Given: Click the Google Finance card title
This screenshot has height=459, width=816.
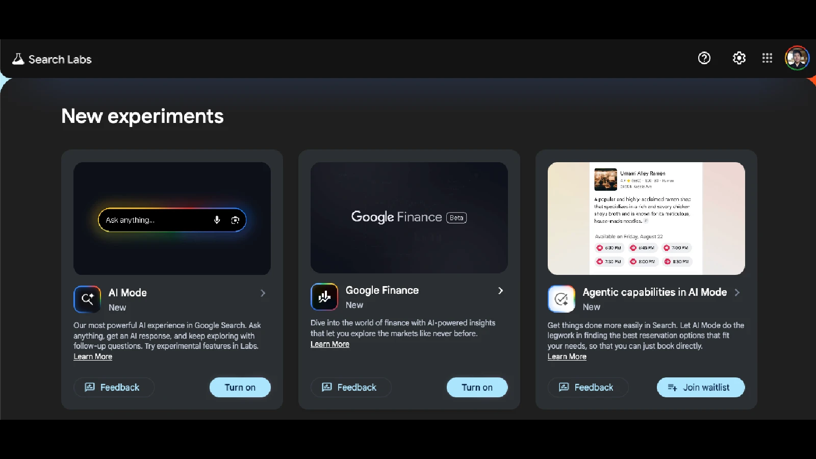Looking at the screenshot, I should tap(382, 290).
